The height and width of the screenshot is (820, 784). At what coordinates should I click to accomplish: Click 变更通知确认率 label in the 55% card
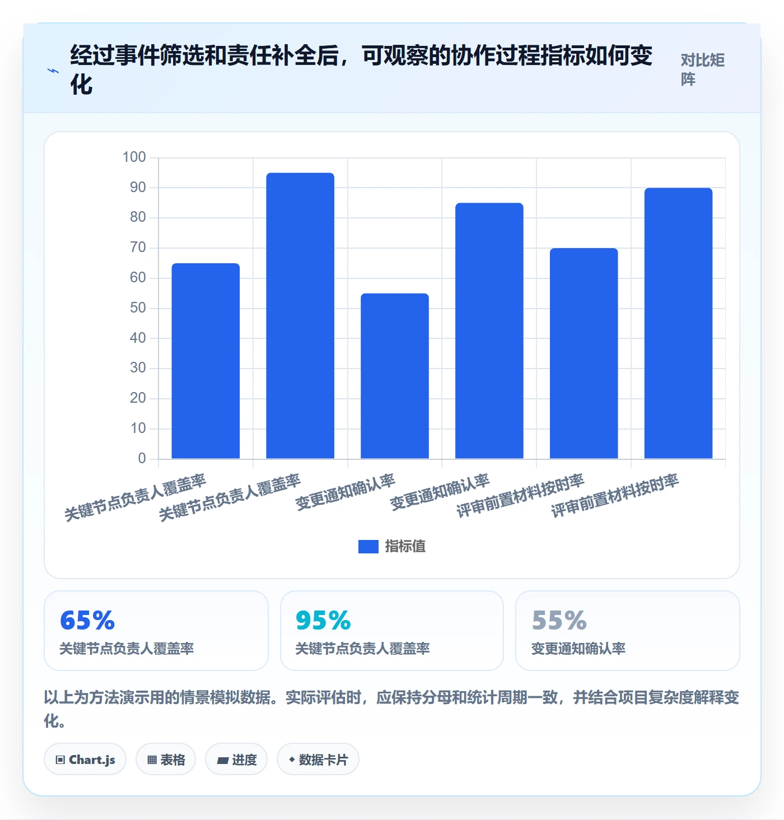point(578,649)
